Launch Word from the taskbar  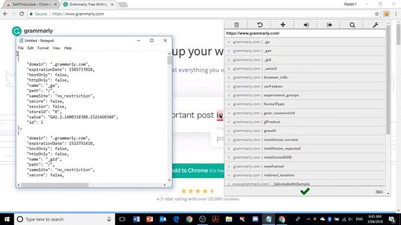pos(137,219)
